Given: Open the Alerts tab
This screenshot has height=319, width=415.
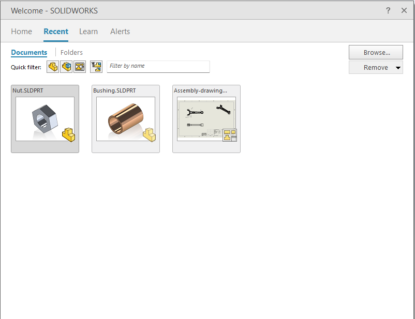Looking at the screenshot, I should [120, 32].
